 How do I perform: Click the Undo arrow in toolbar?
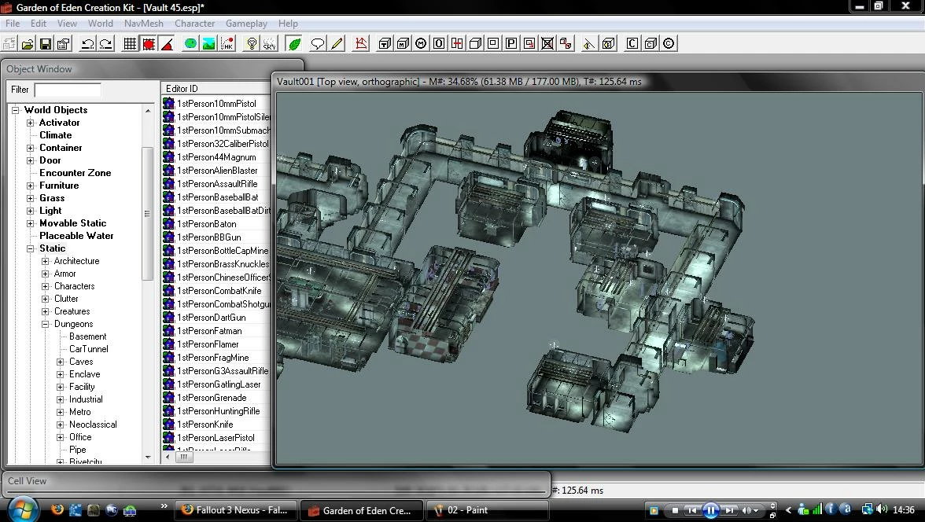[x=88, y=44]
